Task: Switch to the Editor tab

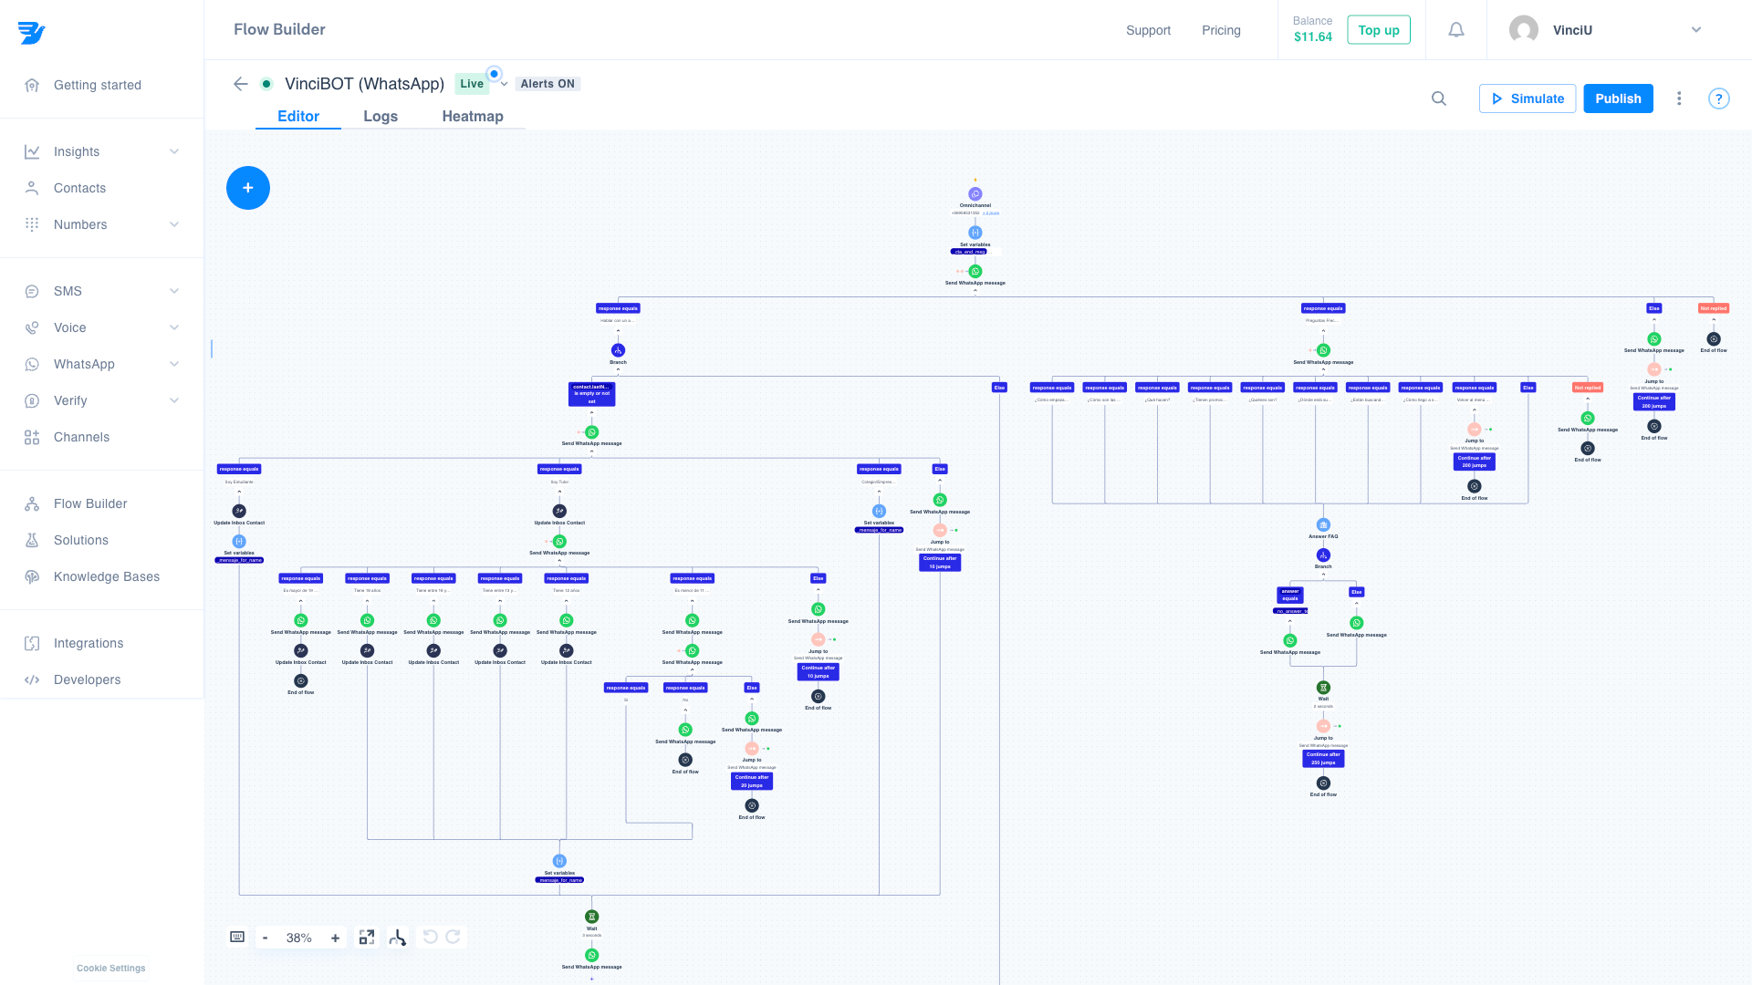Action: point(298,116)
